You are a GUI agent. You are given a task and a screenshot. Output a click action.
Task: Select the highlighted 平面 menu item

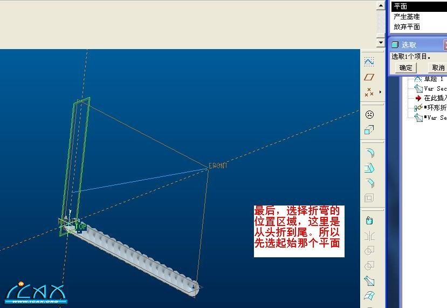(419, 6)
